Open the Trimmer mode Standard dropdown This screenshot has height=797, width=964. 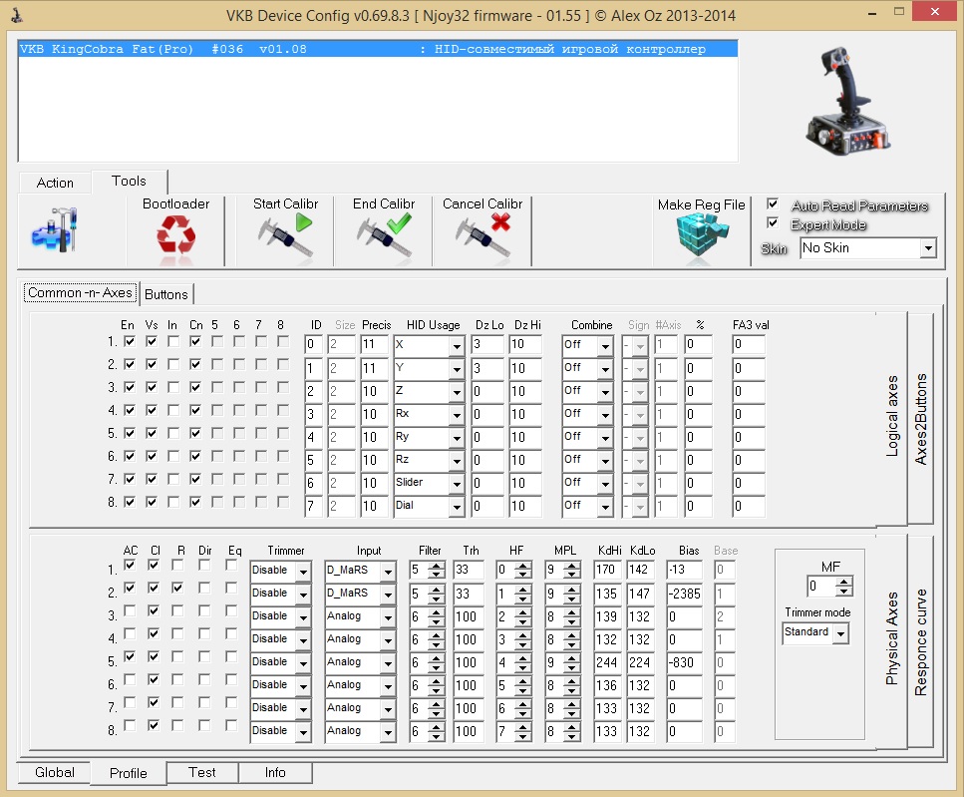(x=840, y=632)
